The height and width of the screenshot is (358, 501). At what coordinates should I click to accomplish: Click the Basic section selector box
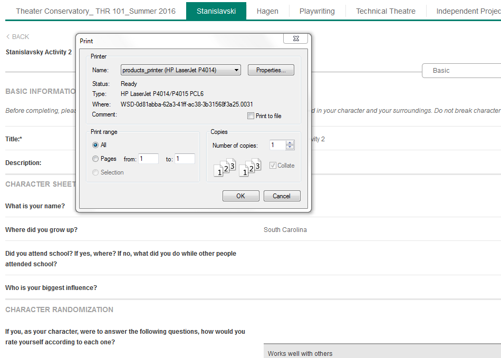click(461, 71)
